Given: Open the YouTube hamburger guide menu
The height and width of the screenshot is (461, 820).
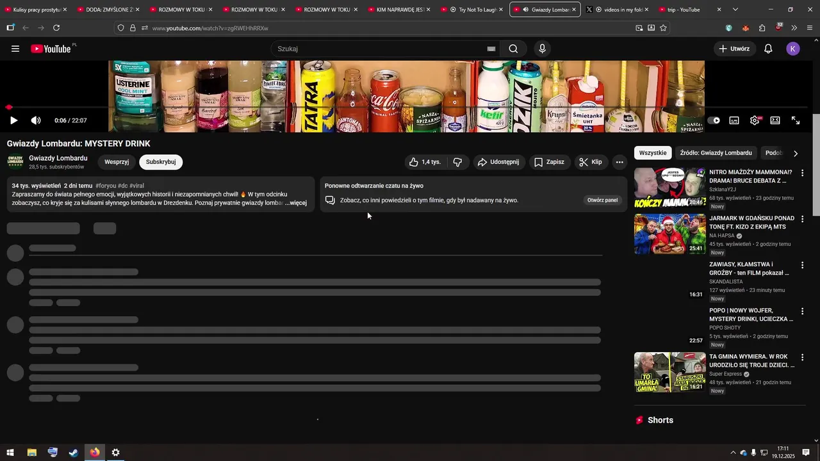Looking at the screenshot, I should [x=15, y=49].
